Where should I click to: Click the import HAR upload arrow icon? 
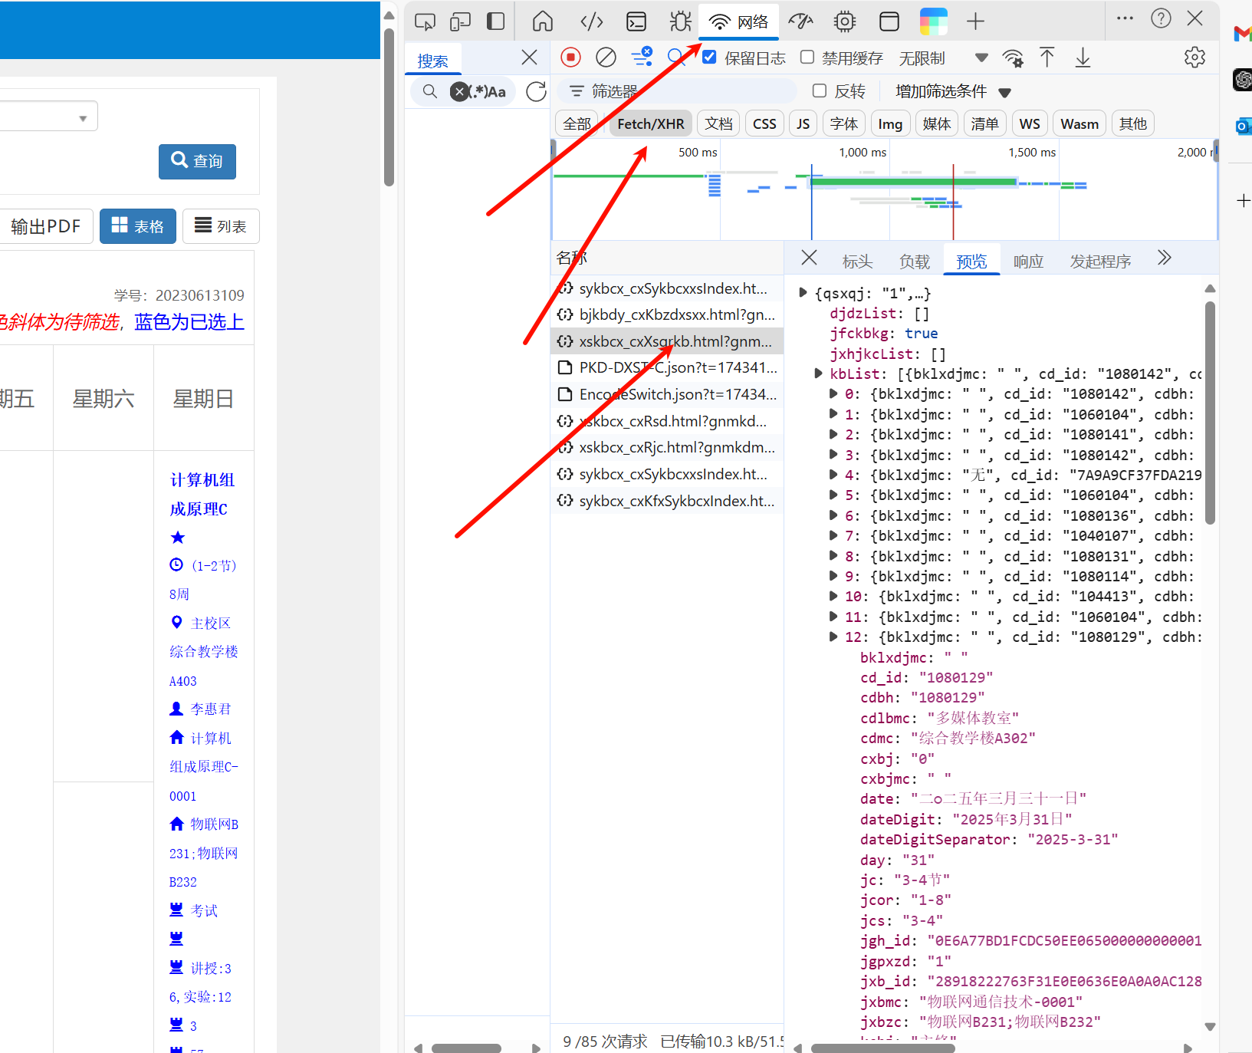tap(1047, 58)
